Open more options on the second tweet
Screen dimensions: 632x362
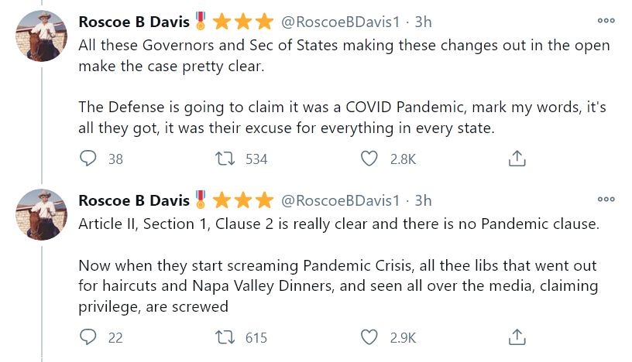coord(606,200)
